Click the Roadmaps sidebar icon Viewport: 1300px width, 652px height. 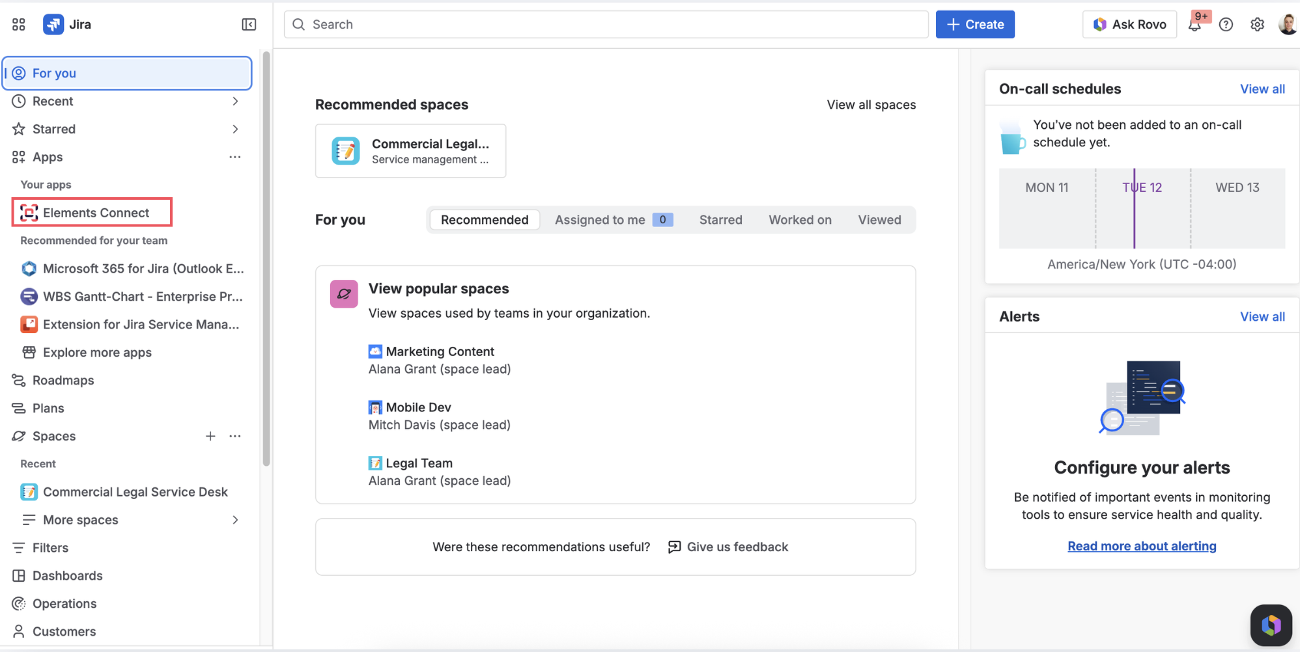(19, 381)
